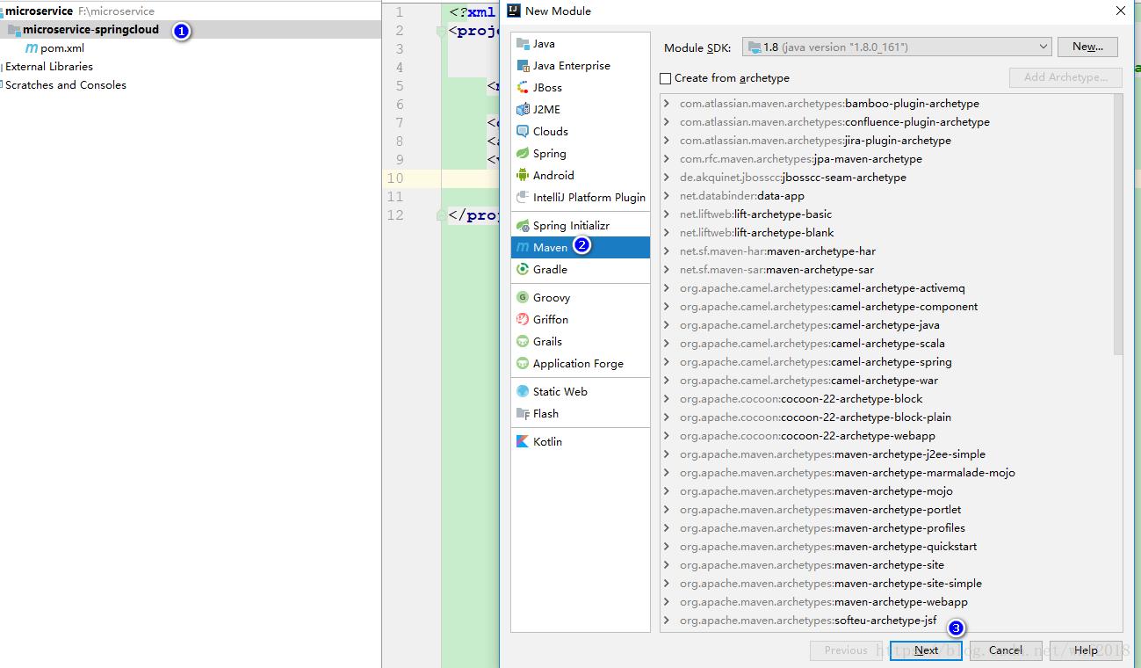This screenshot has width=1141, height=668.
Task: Pick the Groovy module type icon
Action: 523,298
